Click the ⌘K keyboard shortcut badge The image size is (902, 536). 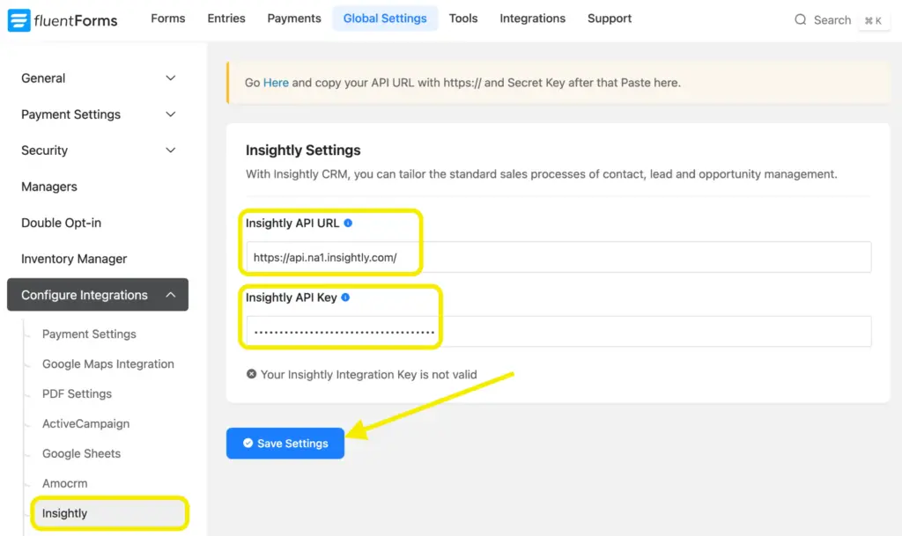point(874,20)
